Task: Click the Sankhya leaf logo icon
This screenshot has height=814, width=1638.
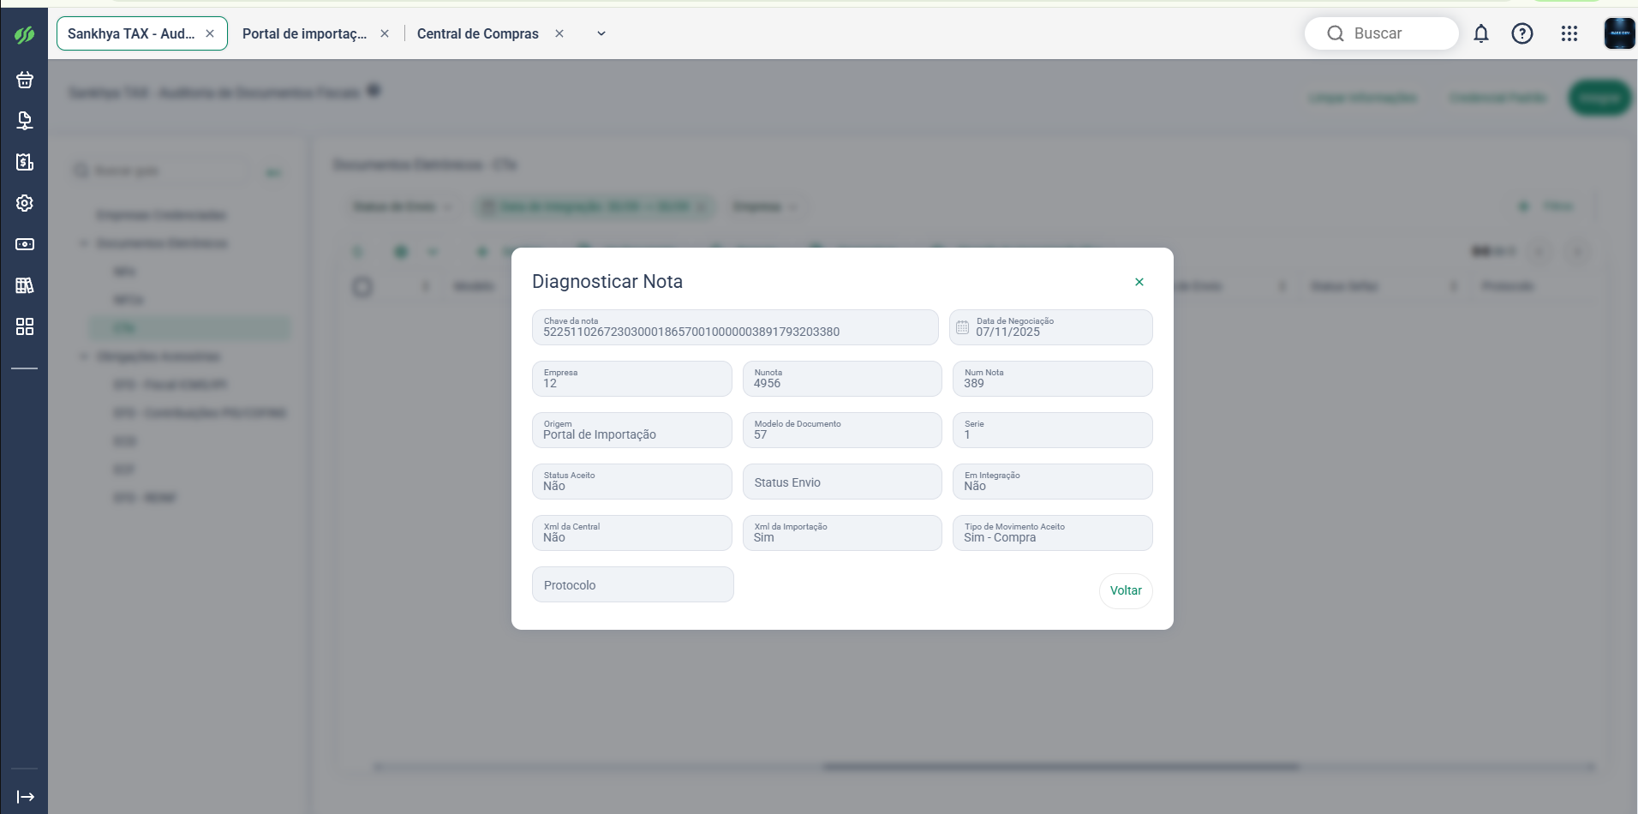Action: 24,35
